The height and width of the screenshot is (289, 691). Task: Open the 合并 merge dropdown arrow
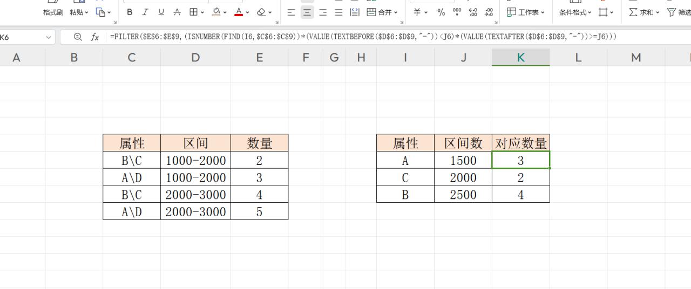tap(396, 12)
